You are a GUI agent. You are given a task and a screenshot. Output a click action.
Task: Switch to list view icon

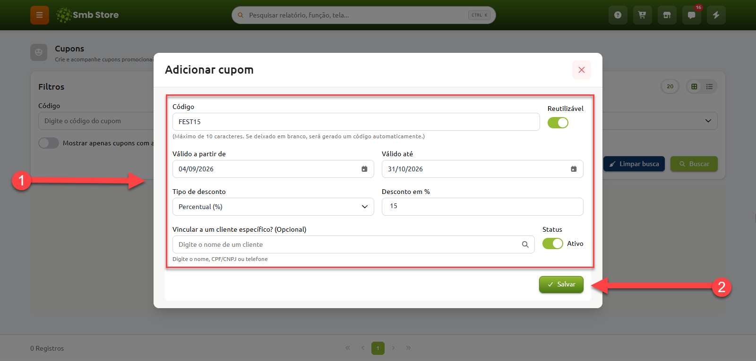[709, 86]
